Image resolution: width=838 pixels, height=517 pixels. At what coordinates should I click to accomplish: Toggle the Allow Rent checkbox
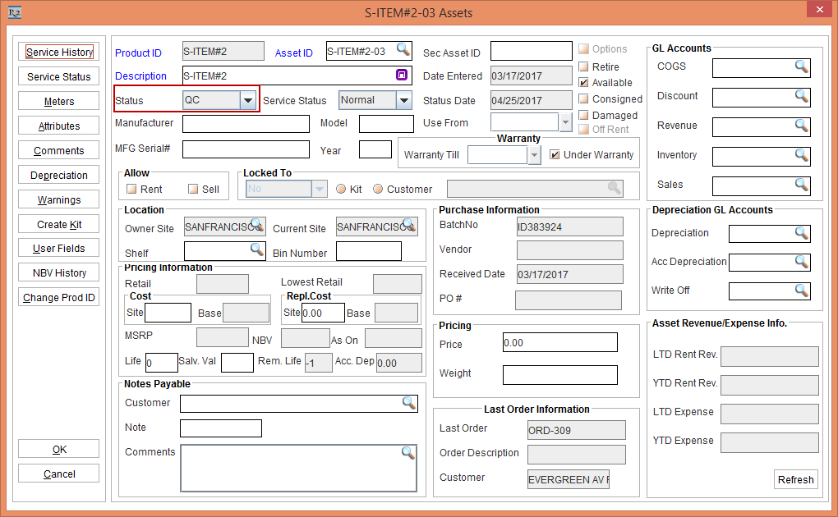(x=131, y=189)
